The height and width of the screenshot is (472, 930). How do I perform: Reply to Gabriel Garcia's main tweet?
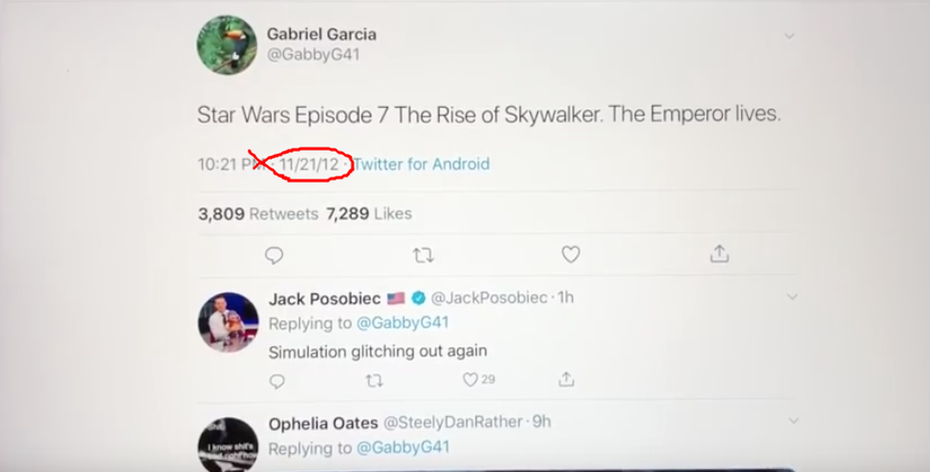pyautogui.click(x=274, y=256)
